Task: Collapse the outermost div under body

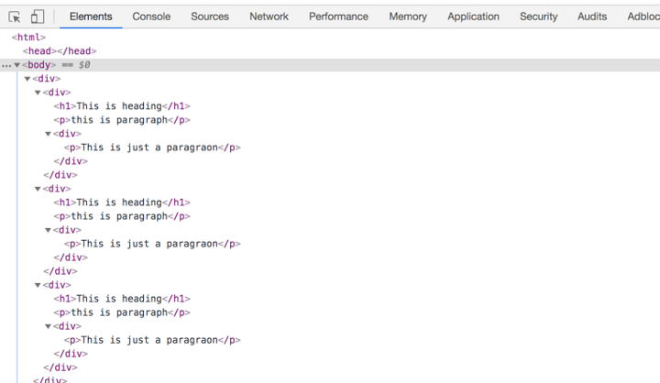Action: 27,79
